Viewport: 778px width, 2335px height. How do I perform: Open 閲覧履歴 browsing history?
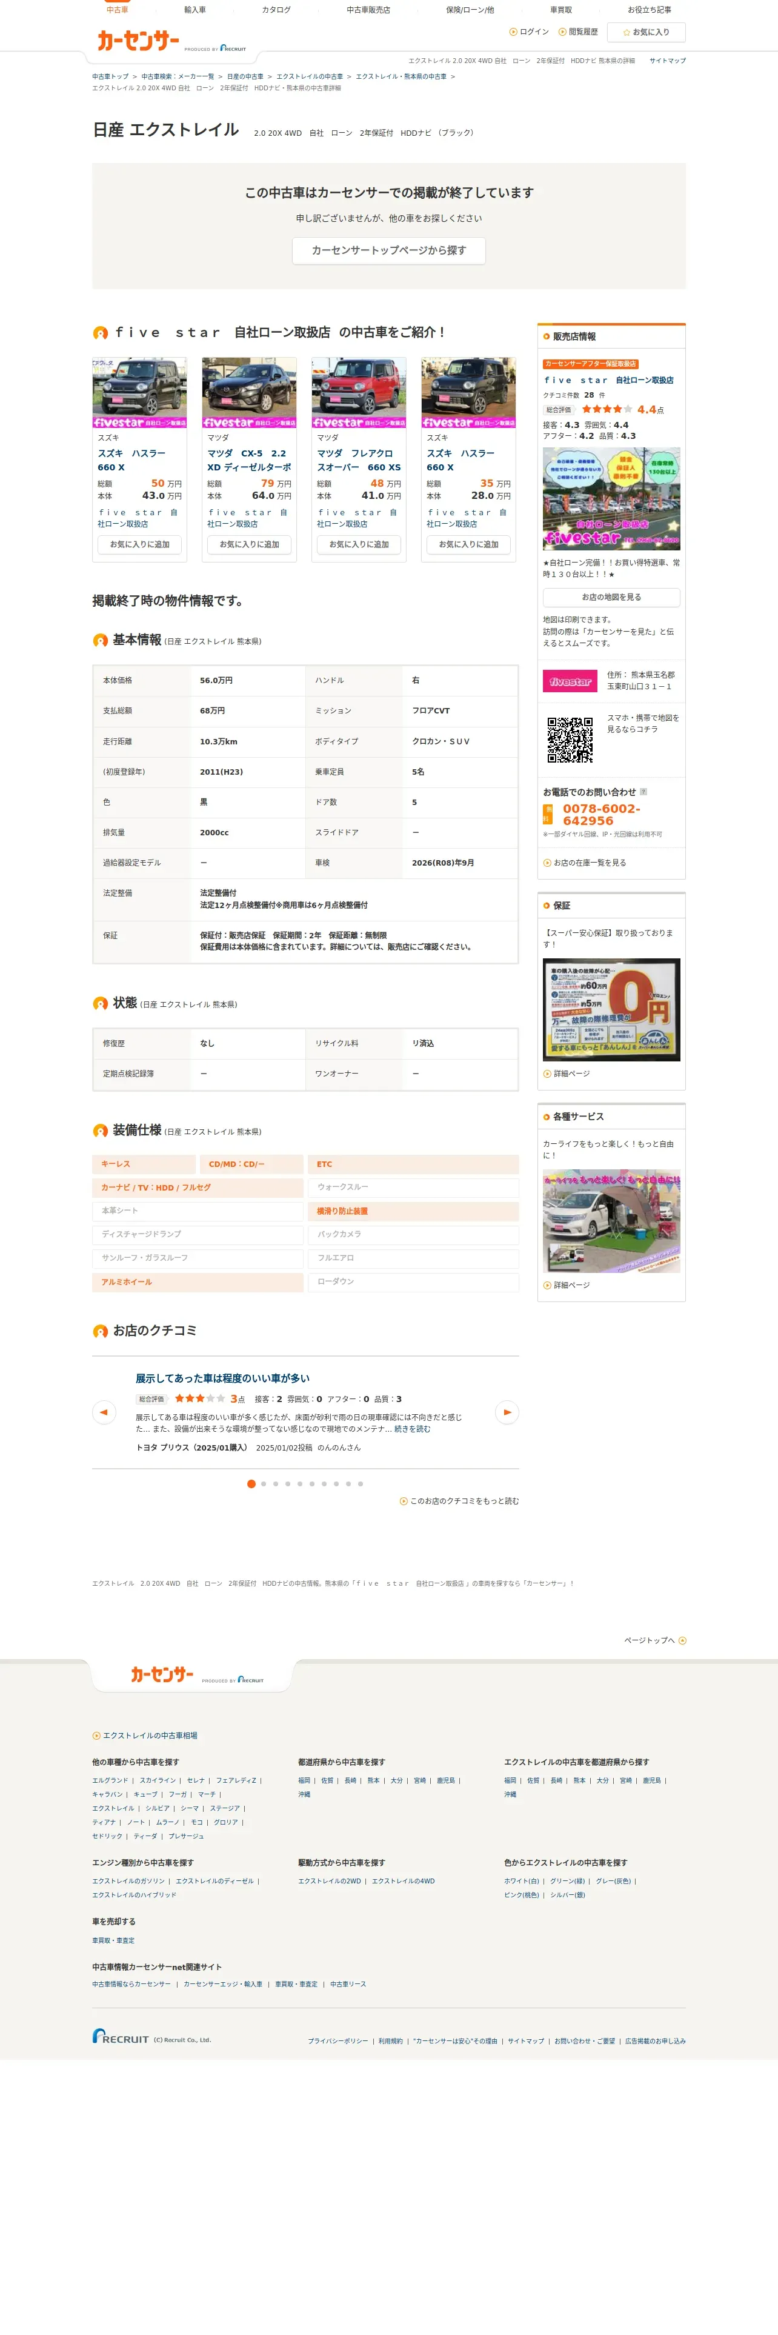(578, 32)
